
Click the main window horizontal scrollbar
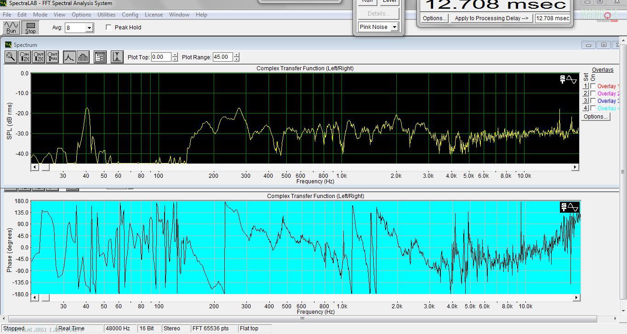[302, 319]
